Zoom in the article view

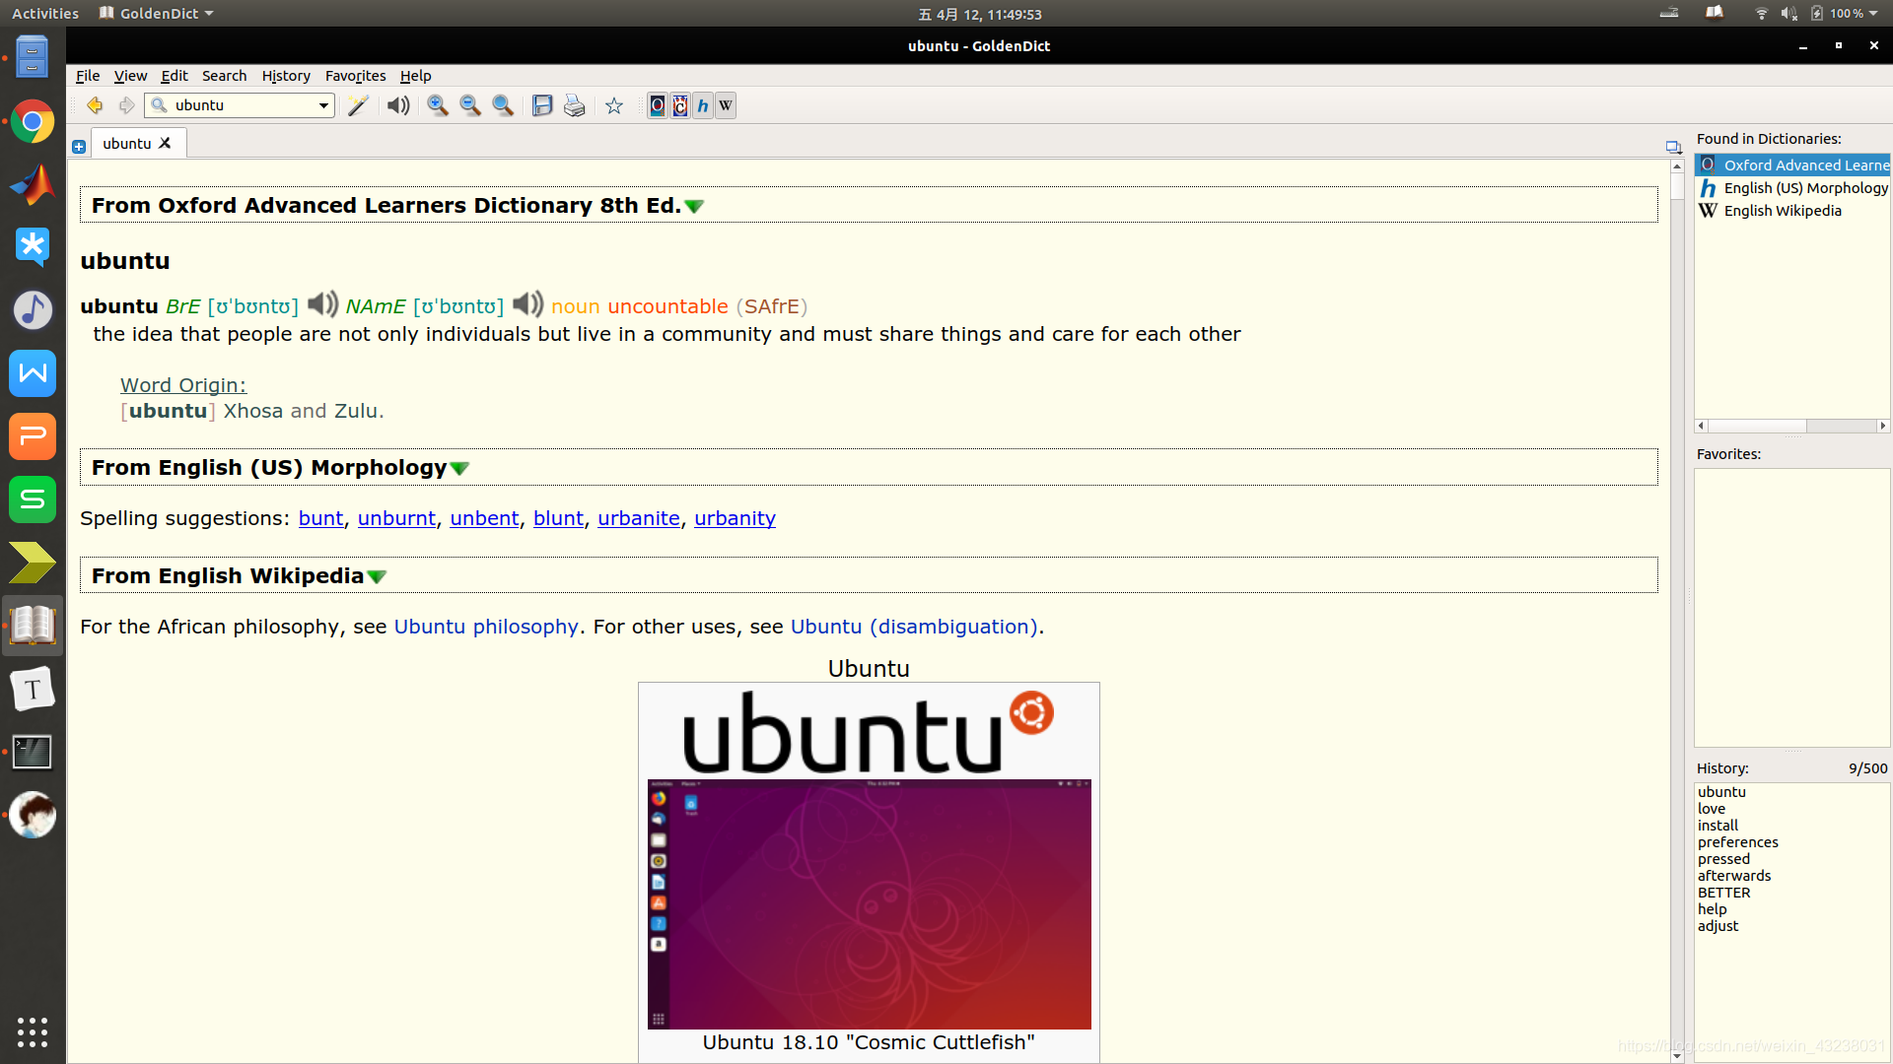pos(438,105)
